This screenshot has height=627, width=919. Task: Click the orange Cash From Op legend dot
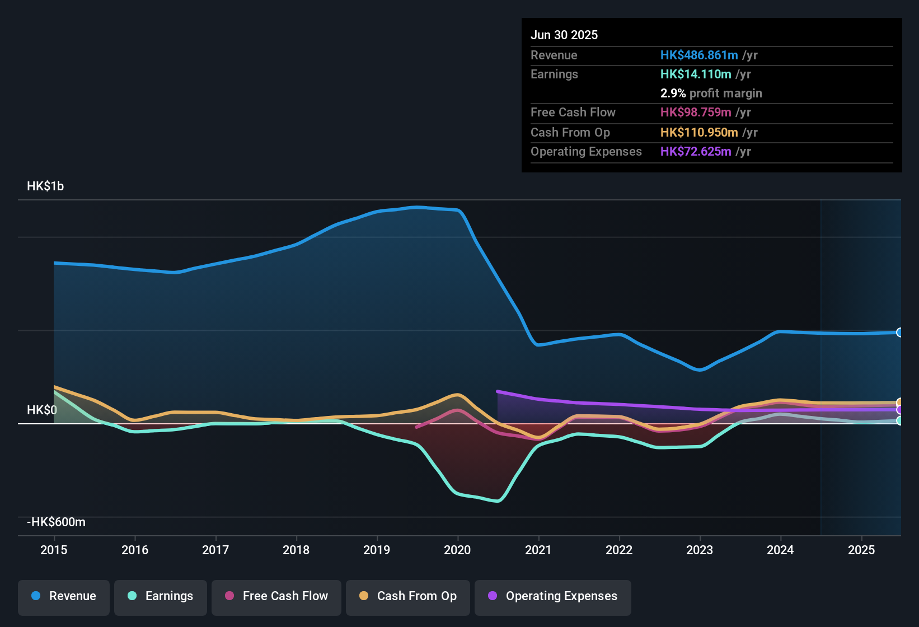point(364,596)
